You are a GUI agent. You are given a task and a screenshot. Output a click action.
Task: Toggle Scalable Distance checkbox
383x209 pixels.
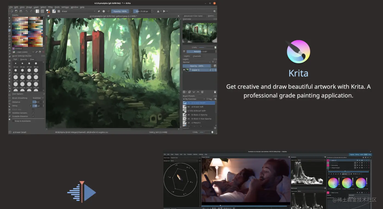click(x=33, y=116)
